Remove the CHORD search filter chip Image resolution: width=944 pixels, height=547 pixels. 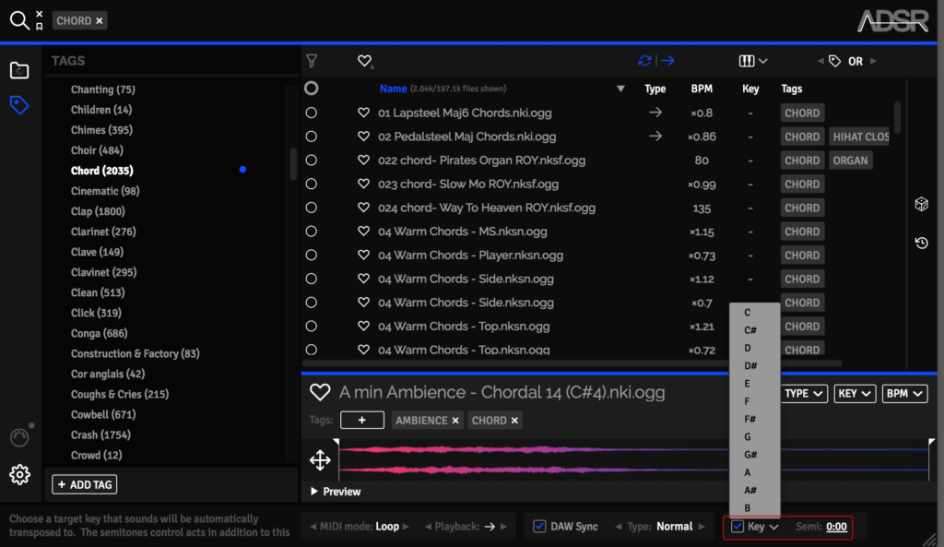point(100,20)
